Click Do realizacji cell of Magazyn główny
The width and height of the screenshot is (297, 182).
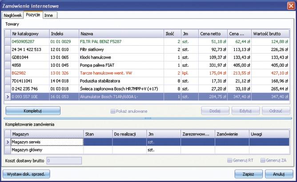point(129,150)
